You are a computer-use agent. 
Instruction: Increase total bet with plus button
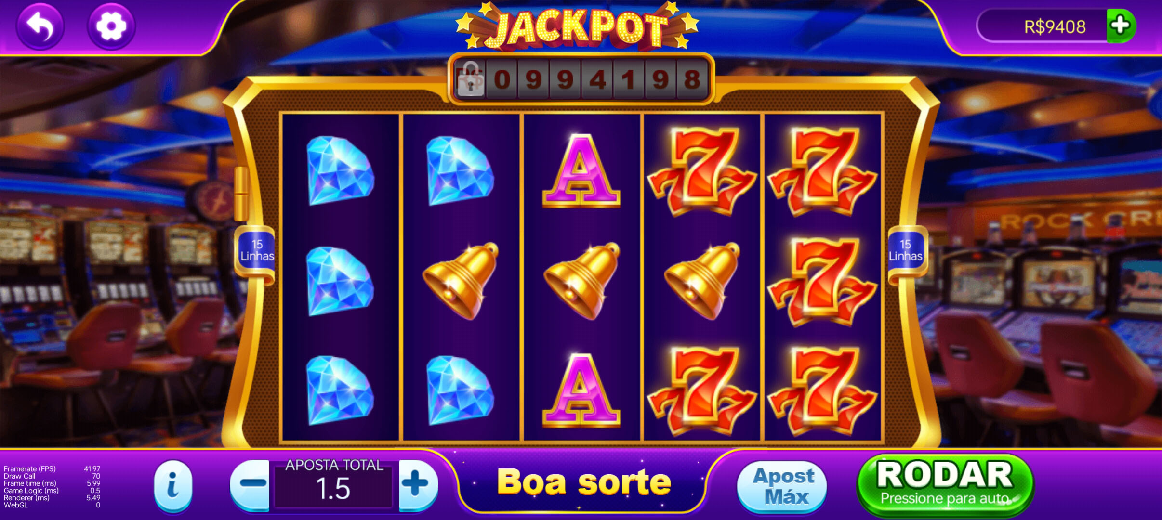click(x=418, y=484)
